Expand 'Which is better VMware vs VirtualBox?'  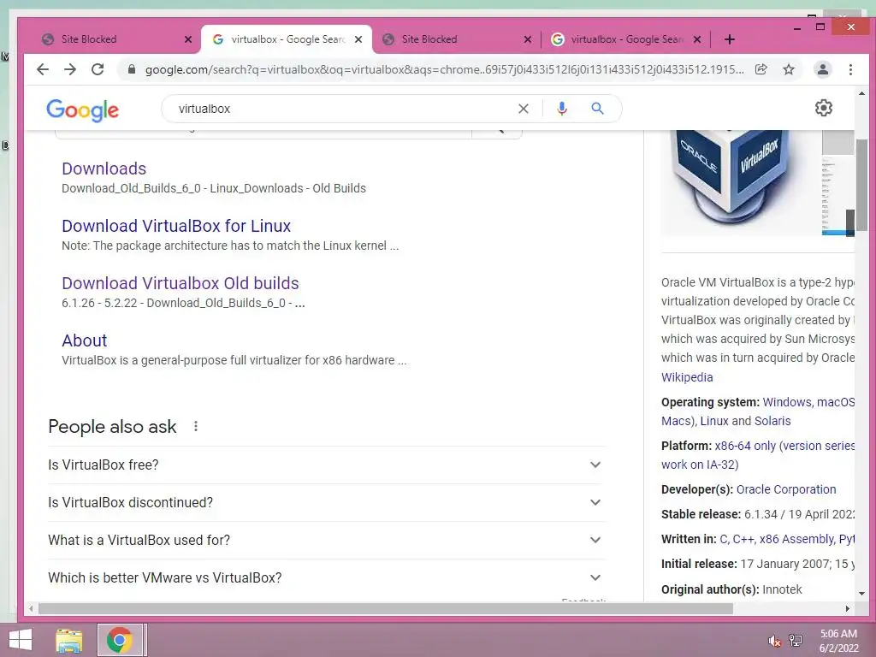coord(326,577)
